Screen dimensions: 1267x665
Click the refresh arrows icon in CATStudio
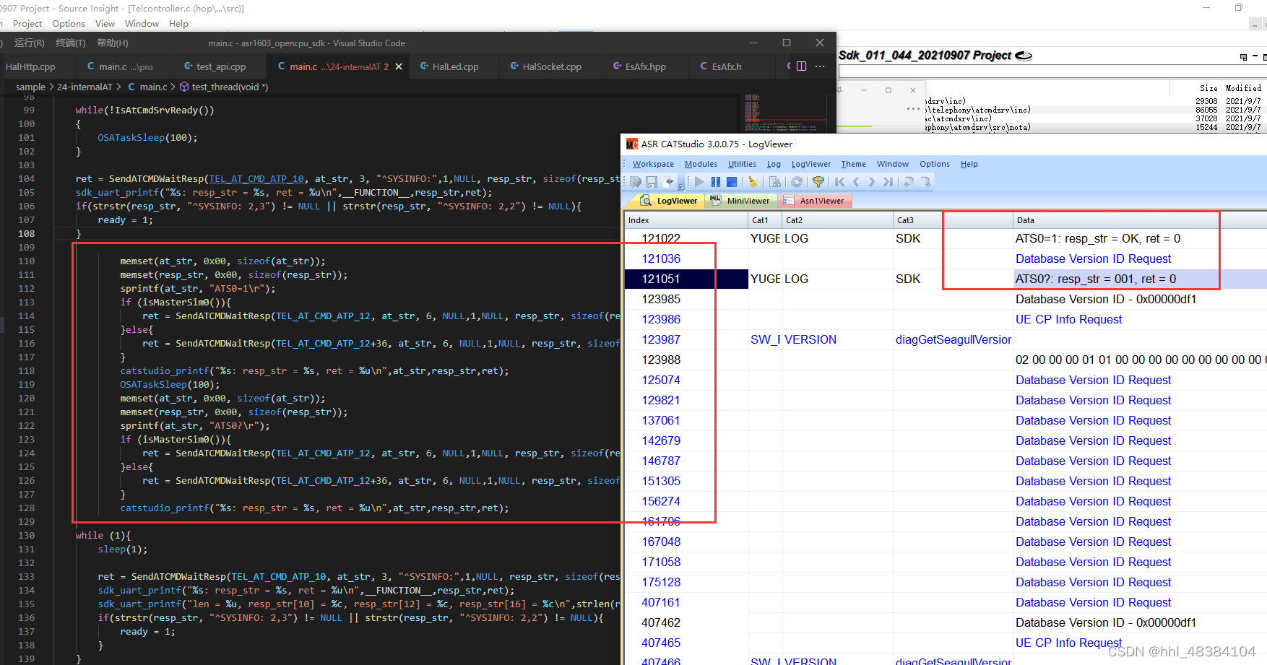[797, 182]
